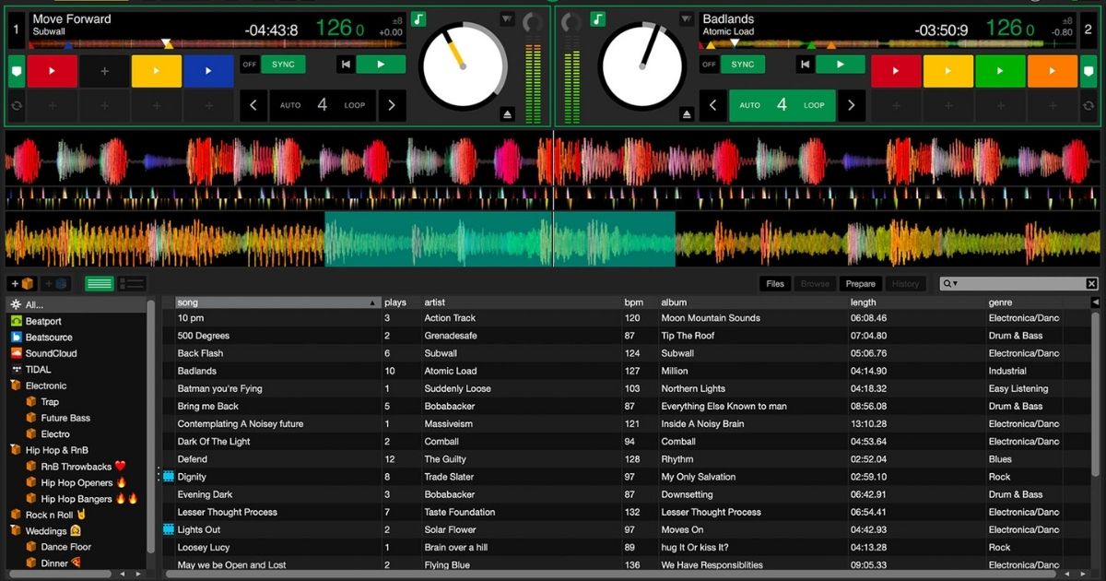Enable Sync on deck 2
The height and width of the screenshot is (581, 1106).
point(742,65)
